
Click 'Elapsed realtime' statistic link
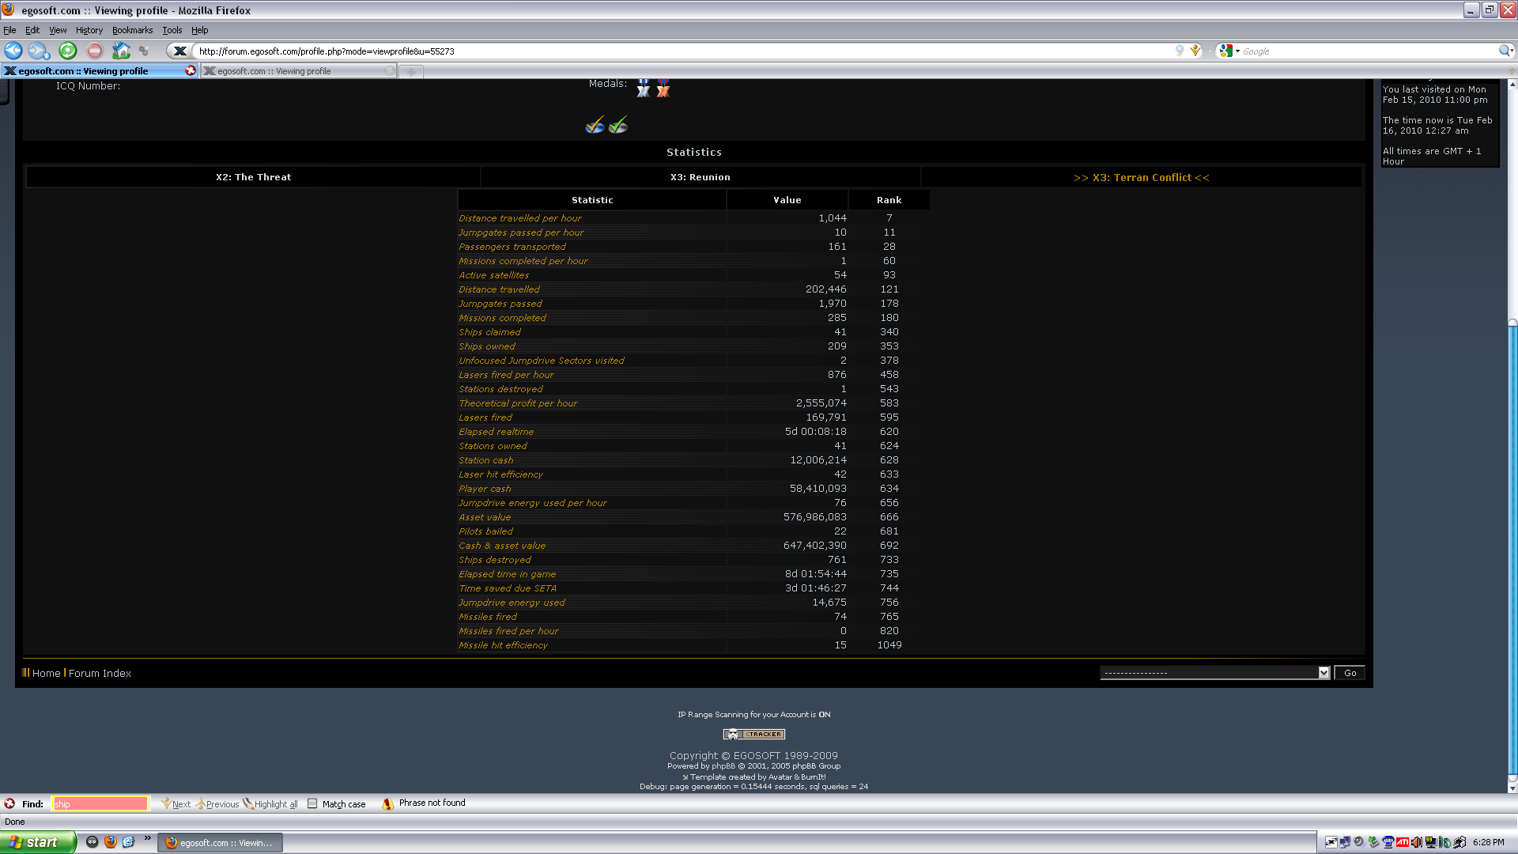click(497, 432)
